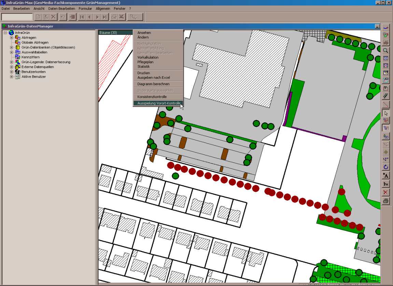Click the red dashed line tool icon
Screen dimensions: 393x286
tap(386, 104)
